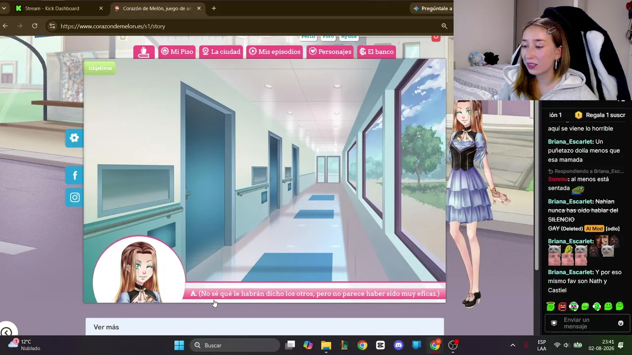This screenshot has width=632, height=355.
Task: Show the green Objetivos panel
Action: (x=100, y=69)
